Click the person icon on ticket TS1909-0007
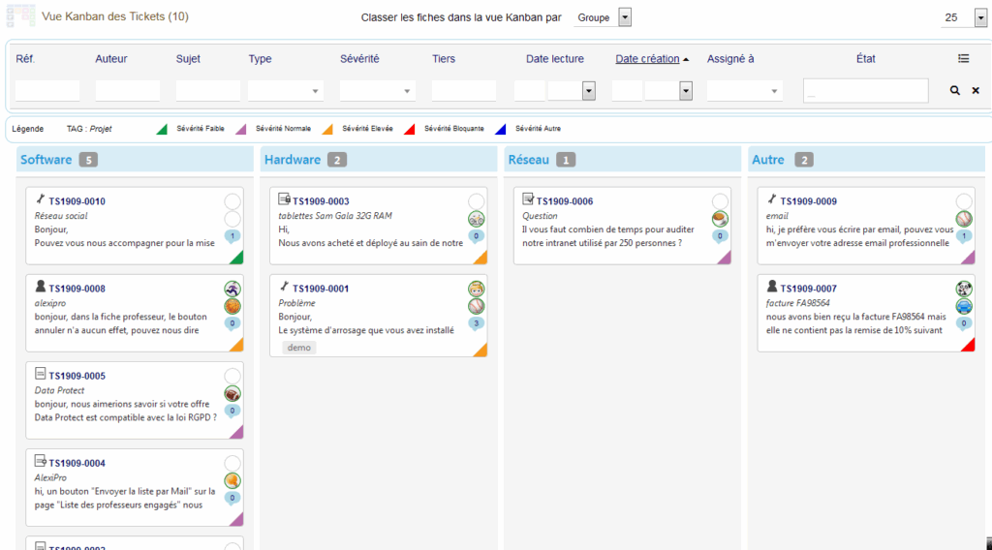Viewport: 992px width, 550px height. pos(772,287)
